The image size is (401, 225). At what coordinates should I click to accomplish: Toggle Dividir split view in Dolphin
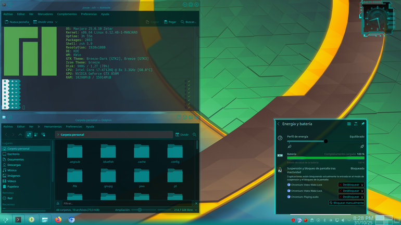coord(182,135)
